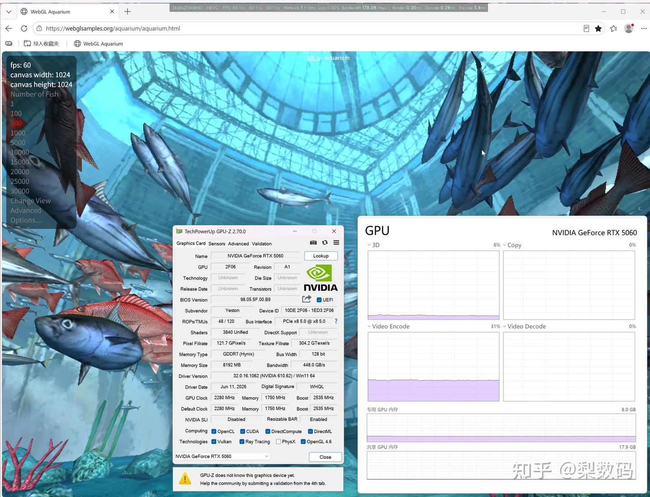Click the Close button in GPU-Z
Screen dimensions: 650x497
coord(325,457)
